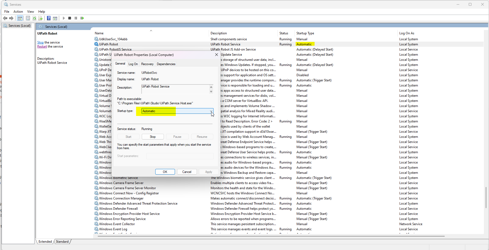489x250 pixels.
Task: Switch to the Standard view tab
Action: (x=62, y=242)
